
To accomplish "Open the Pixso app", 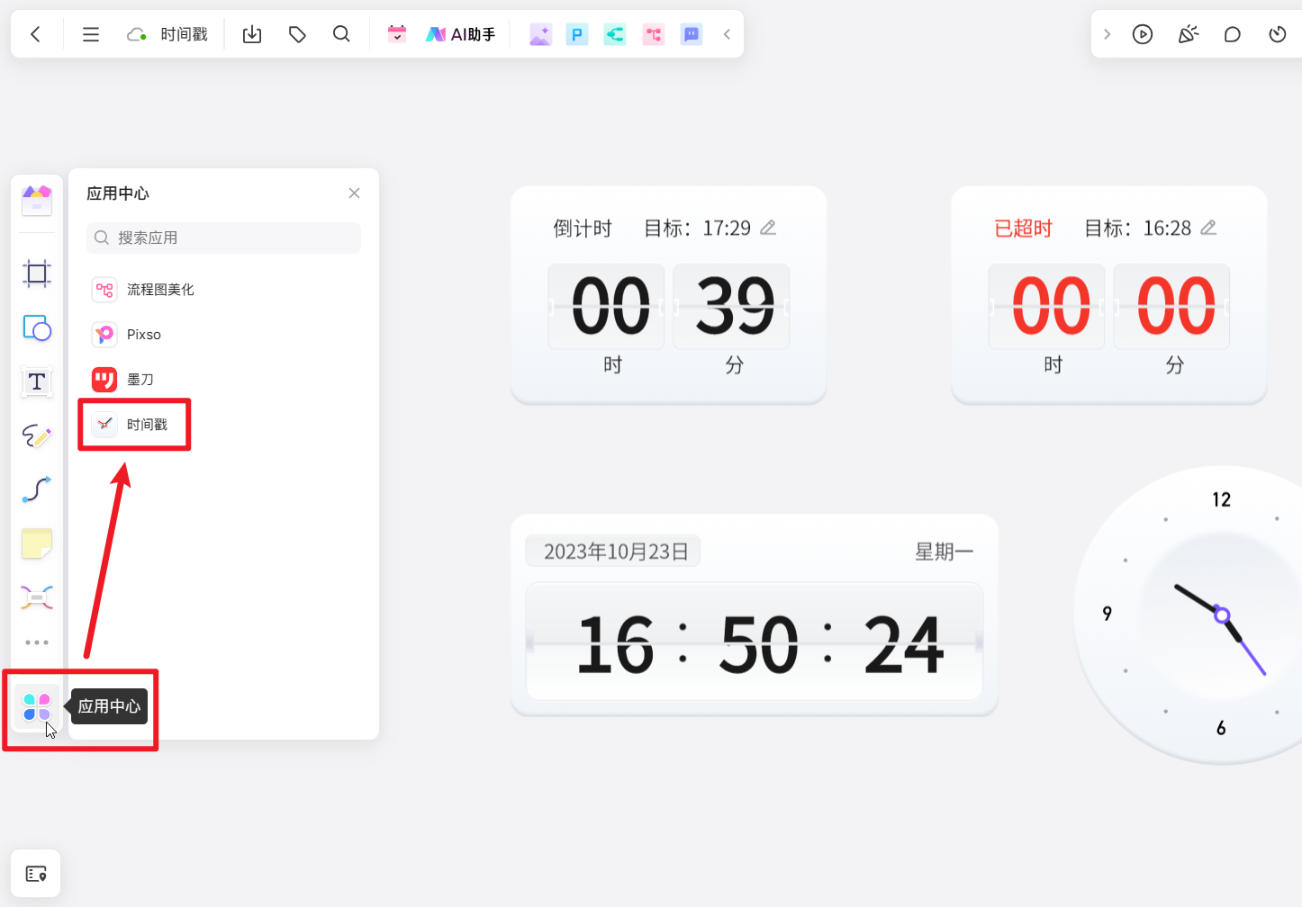I will tap(126, 335).
